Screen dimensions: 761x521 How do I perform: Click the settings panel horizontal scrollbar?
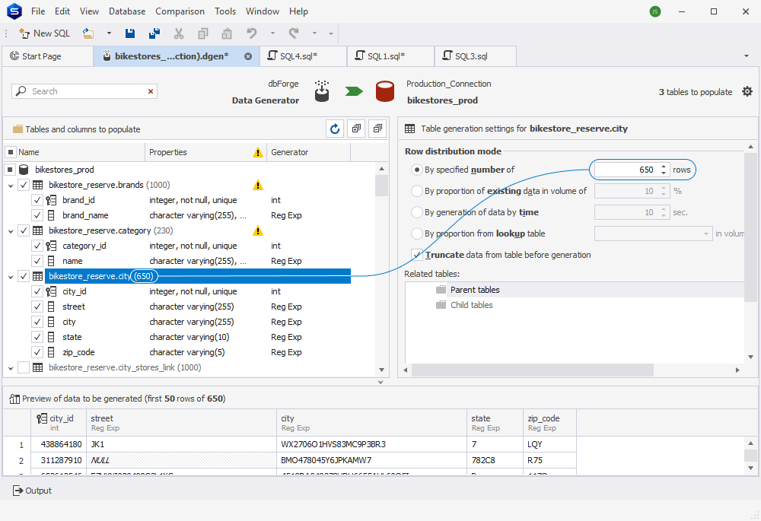point(533,370)
